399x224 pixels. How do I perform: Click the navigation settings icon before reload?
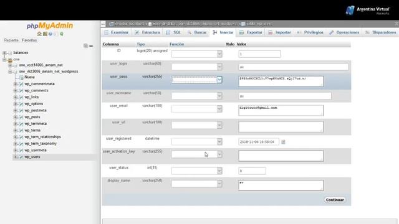(56, 34)
